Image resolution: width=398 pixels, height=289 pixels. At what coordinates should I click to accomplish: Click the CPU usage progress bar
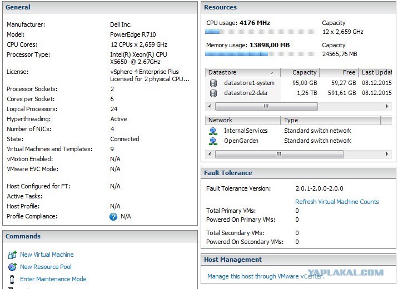261,32
